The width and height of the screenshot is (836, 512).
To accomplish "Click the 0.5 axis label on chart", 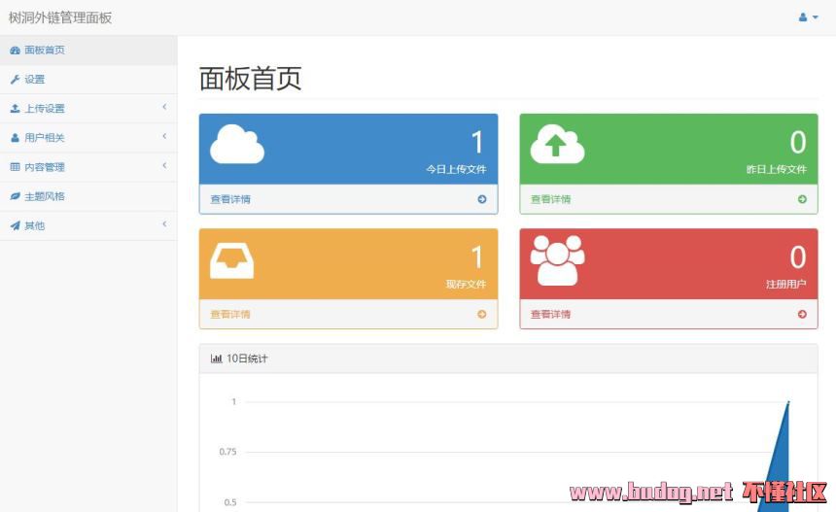I will [230, 502].
